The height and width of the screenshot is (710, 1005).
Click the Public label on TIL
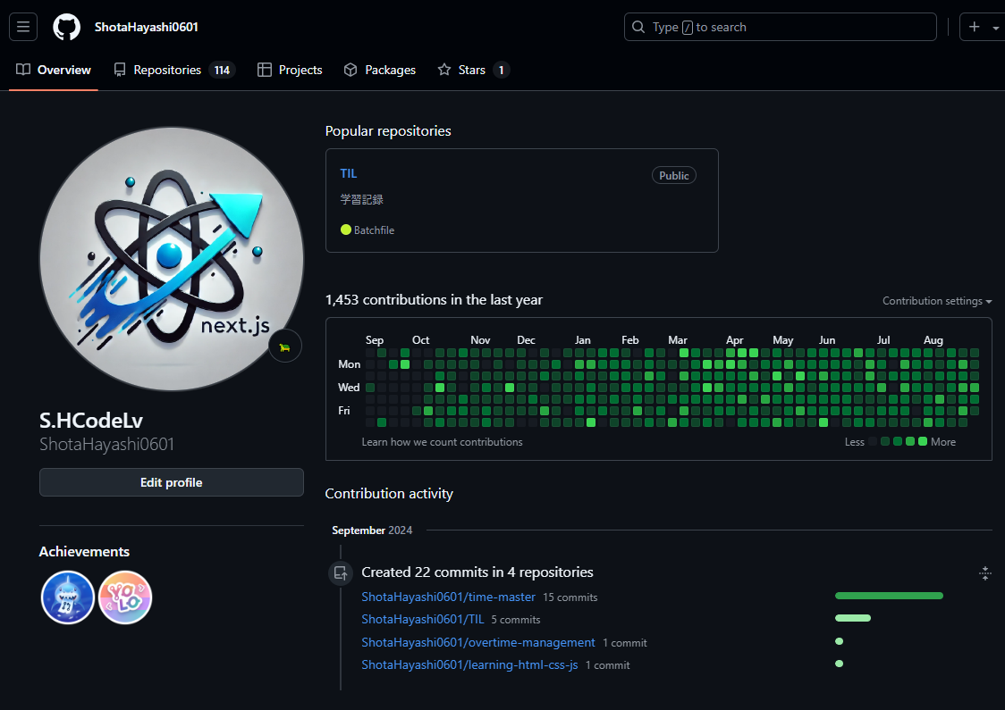pyautogui.click(x=673, y=175)
